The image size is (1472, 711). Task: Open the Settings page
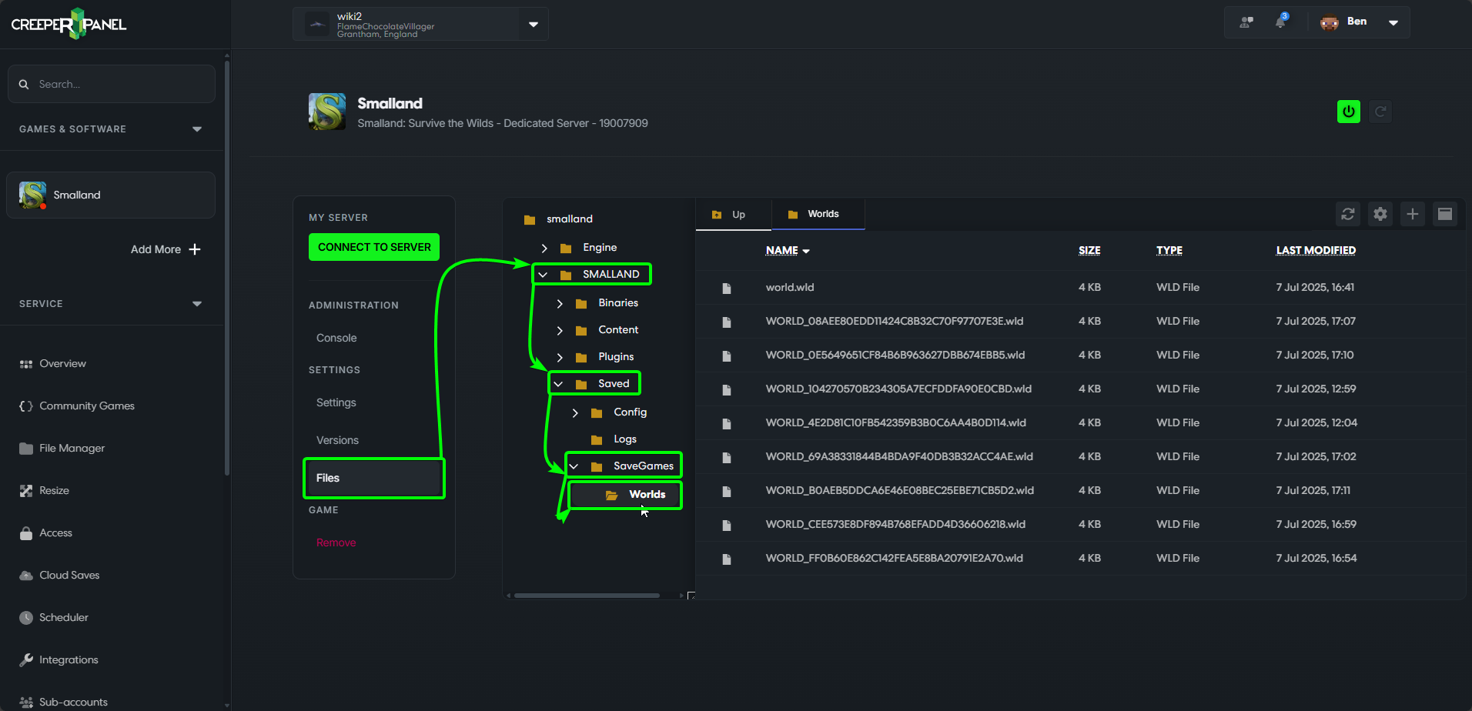[x=336, y=402]
